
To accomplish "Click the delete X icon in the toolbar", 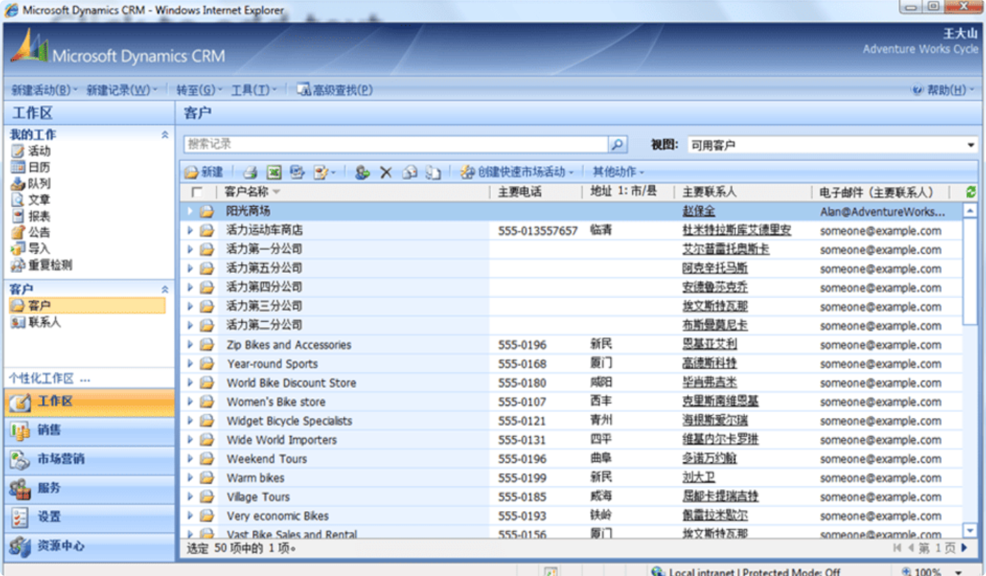I will 386,173.
